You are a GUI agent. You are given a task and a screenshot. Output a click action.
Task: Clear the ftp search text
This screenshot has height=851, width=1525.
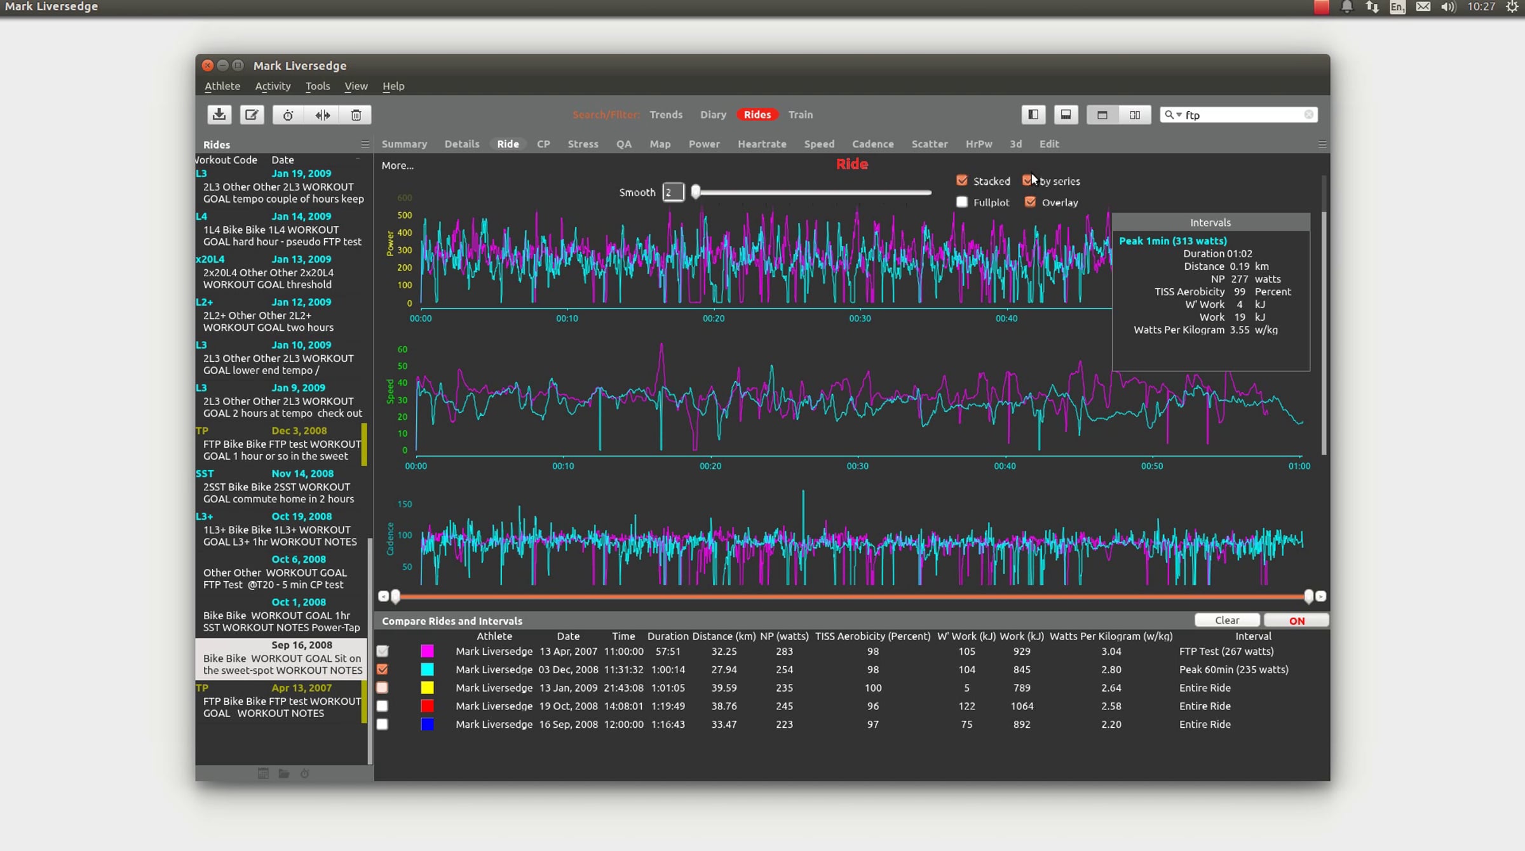(1308, 114)
